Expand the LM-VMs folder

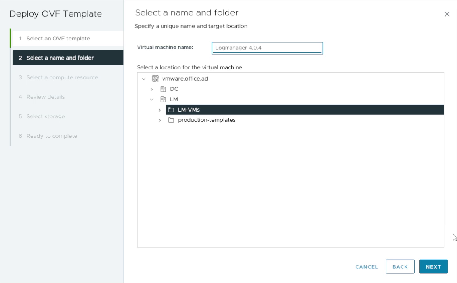pyautogui.click(x=160, y=110)
